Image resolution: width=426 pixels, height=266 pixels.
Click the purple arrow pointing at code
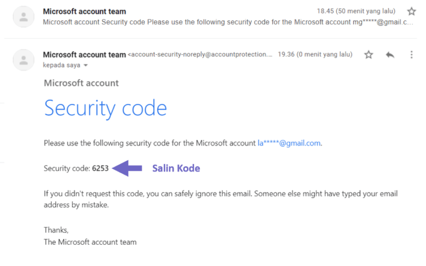point(127,168)
